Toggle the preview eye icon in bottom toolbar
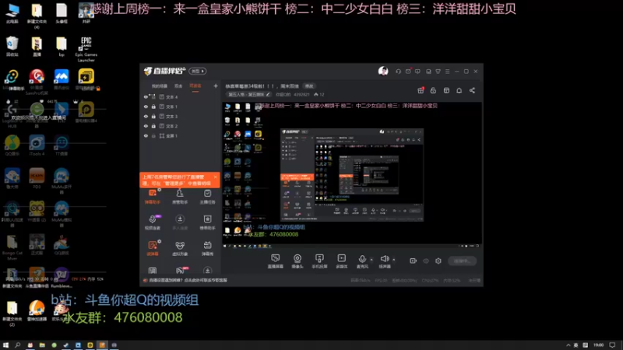Image resolution: width=623 pixels, height=350 pixels. pyautogui.click(x=426, y=261)
